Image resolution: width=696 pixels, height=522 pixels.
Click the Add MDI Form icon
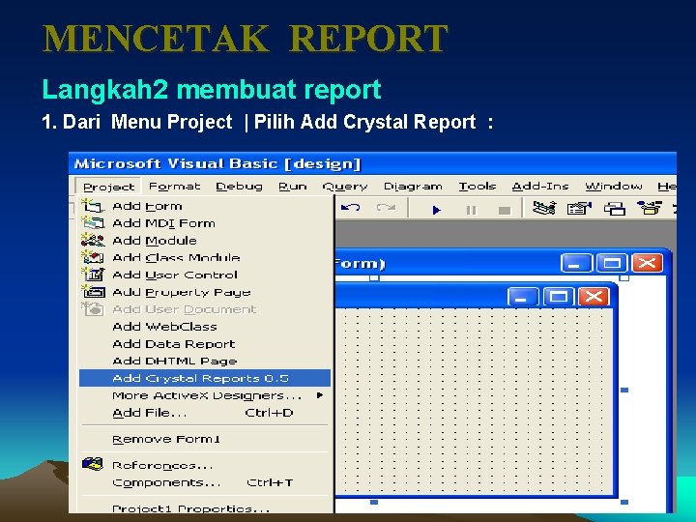coord(93,222)
